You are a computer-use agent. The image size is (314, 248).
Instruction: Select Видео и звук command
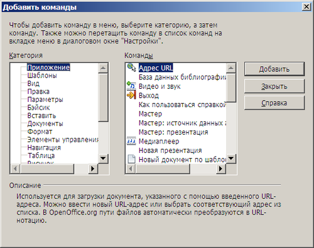(x=160, y=86)
